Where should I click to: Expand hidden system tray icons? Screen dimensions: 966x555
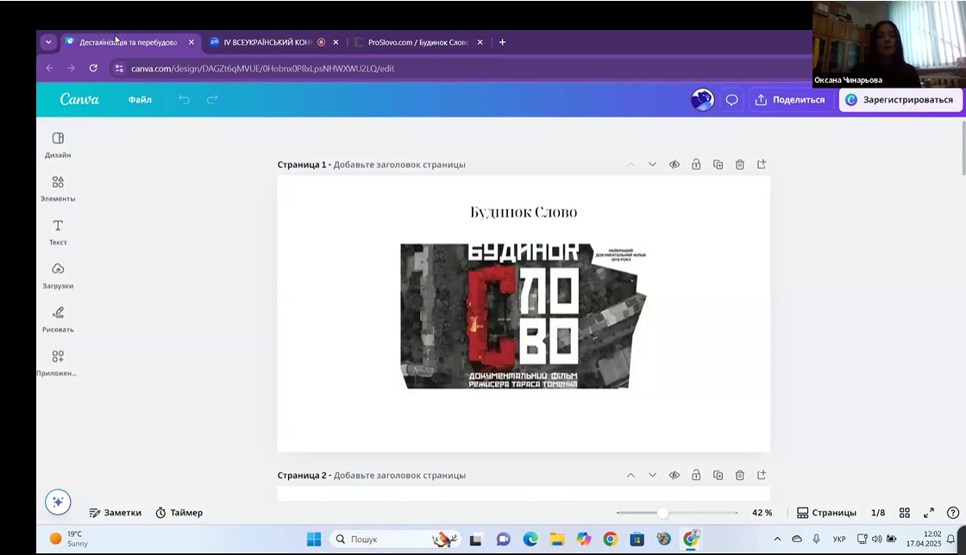coord(777,539)
